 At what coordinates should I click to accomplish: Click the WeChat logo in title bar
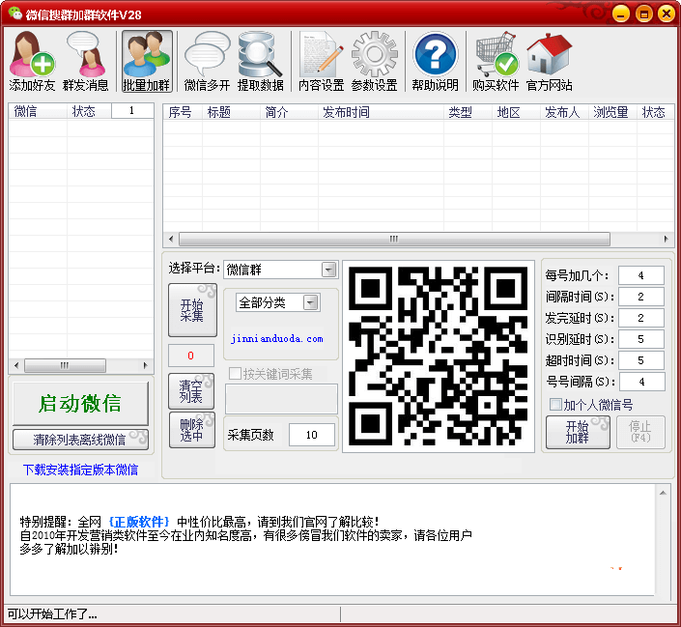coord(15,14)
